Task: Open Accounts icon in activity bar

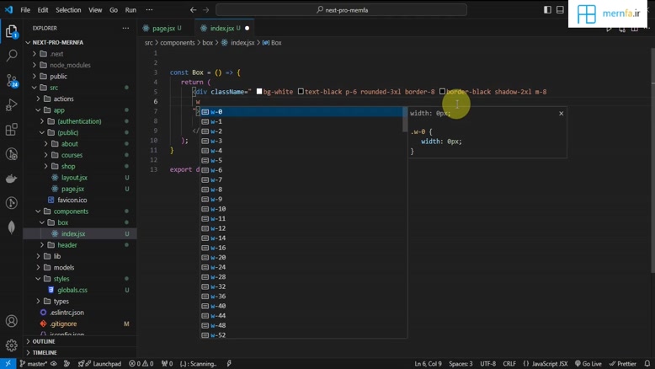Action: (x=12, y=321)
